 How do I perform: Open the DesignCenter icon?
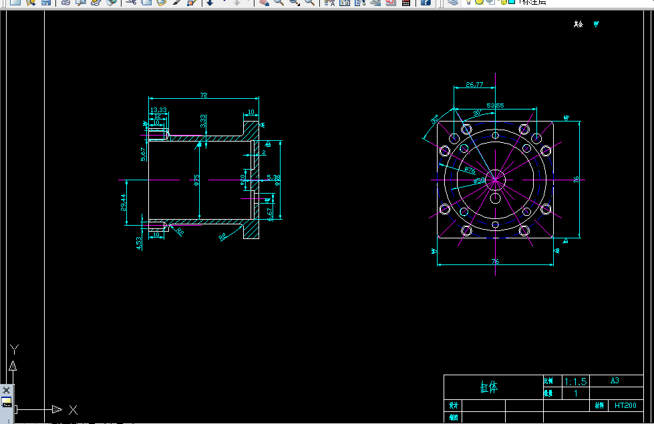pyautogui.click(x=345, y=2)
